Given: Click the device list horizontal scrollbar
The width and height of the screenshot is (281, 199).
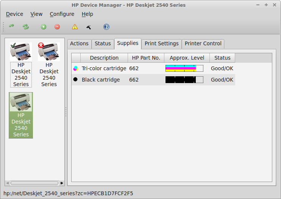Looking at the screenshot, I should pos(34,183).
